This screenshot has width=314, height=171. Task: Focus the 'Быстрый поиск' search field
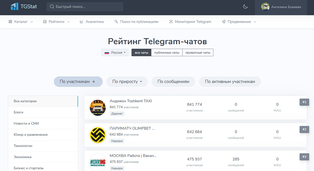pos(87,7)
